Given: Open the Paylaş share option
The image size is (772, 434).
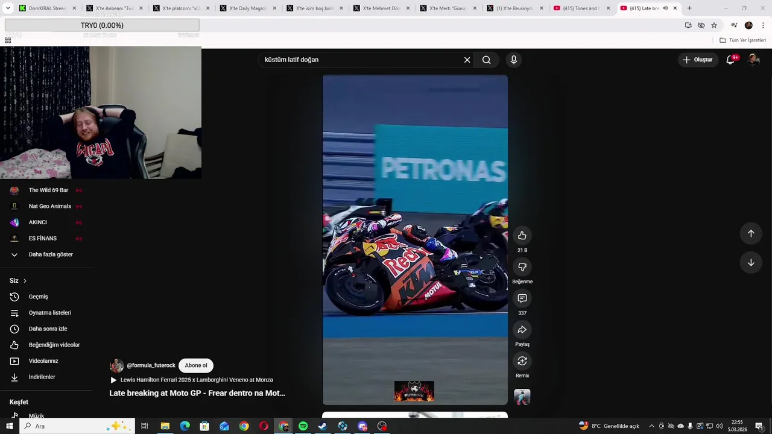Looking at the screenshot, I should (522, 330).
